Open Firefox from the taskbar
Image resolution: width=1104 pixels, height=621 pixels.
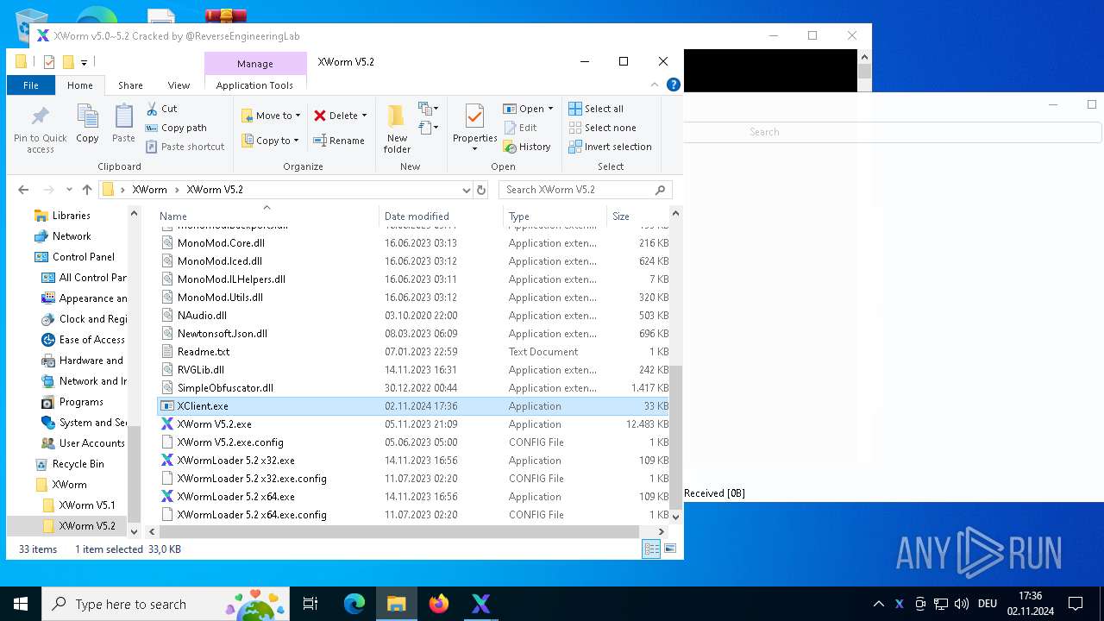(x=439, y=604)
